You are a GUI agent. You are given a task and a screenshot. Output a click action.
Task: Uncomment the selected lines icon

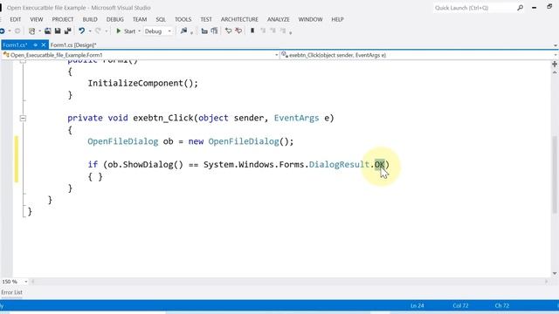[238, 31]
